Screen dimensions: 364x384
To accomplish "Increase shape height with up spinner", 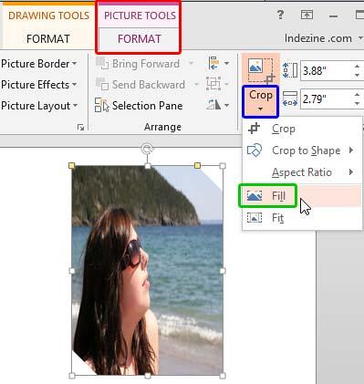I will 358,66.
